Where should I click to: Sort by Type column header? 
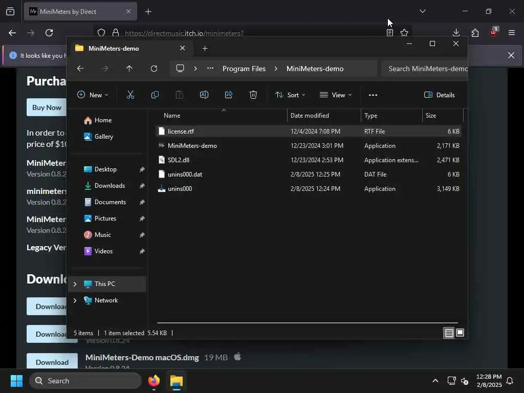point(391,116)
